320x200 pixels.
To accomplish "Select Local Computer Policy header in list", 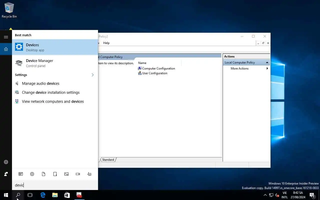I will point(159,57).
